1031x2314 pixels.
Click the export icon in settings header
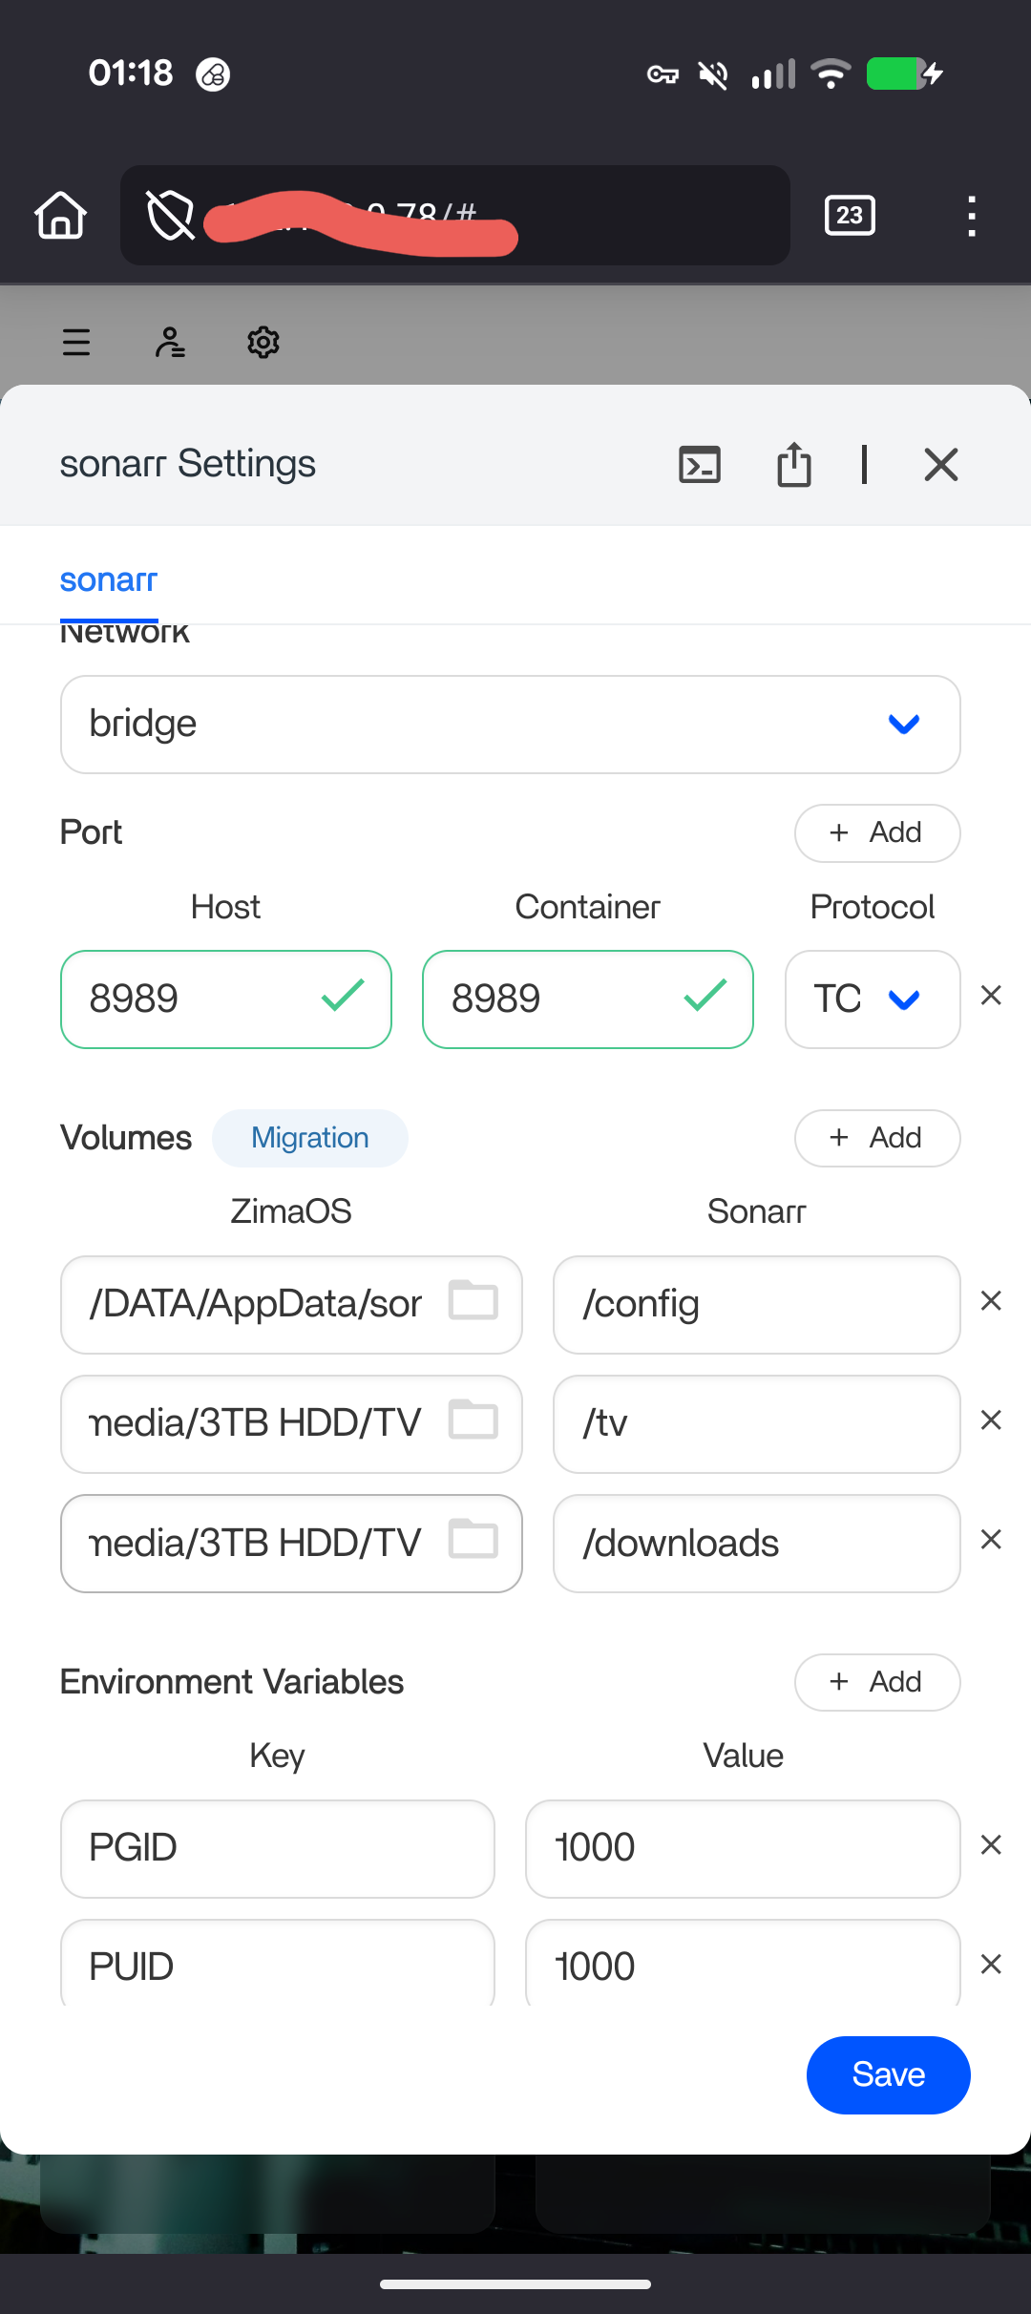[x=793, y=465]
